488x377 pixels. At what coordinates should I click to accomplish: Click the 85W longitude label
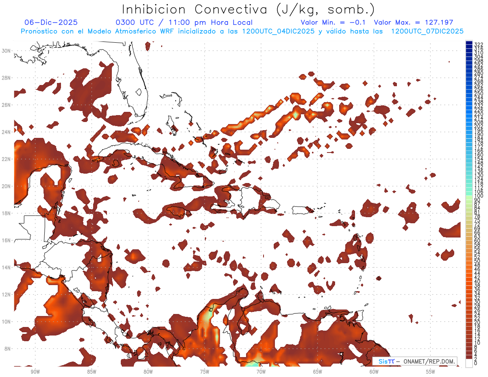(91, 372)
